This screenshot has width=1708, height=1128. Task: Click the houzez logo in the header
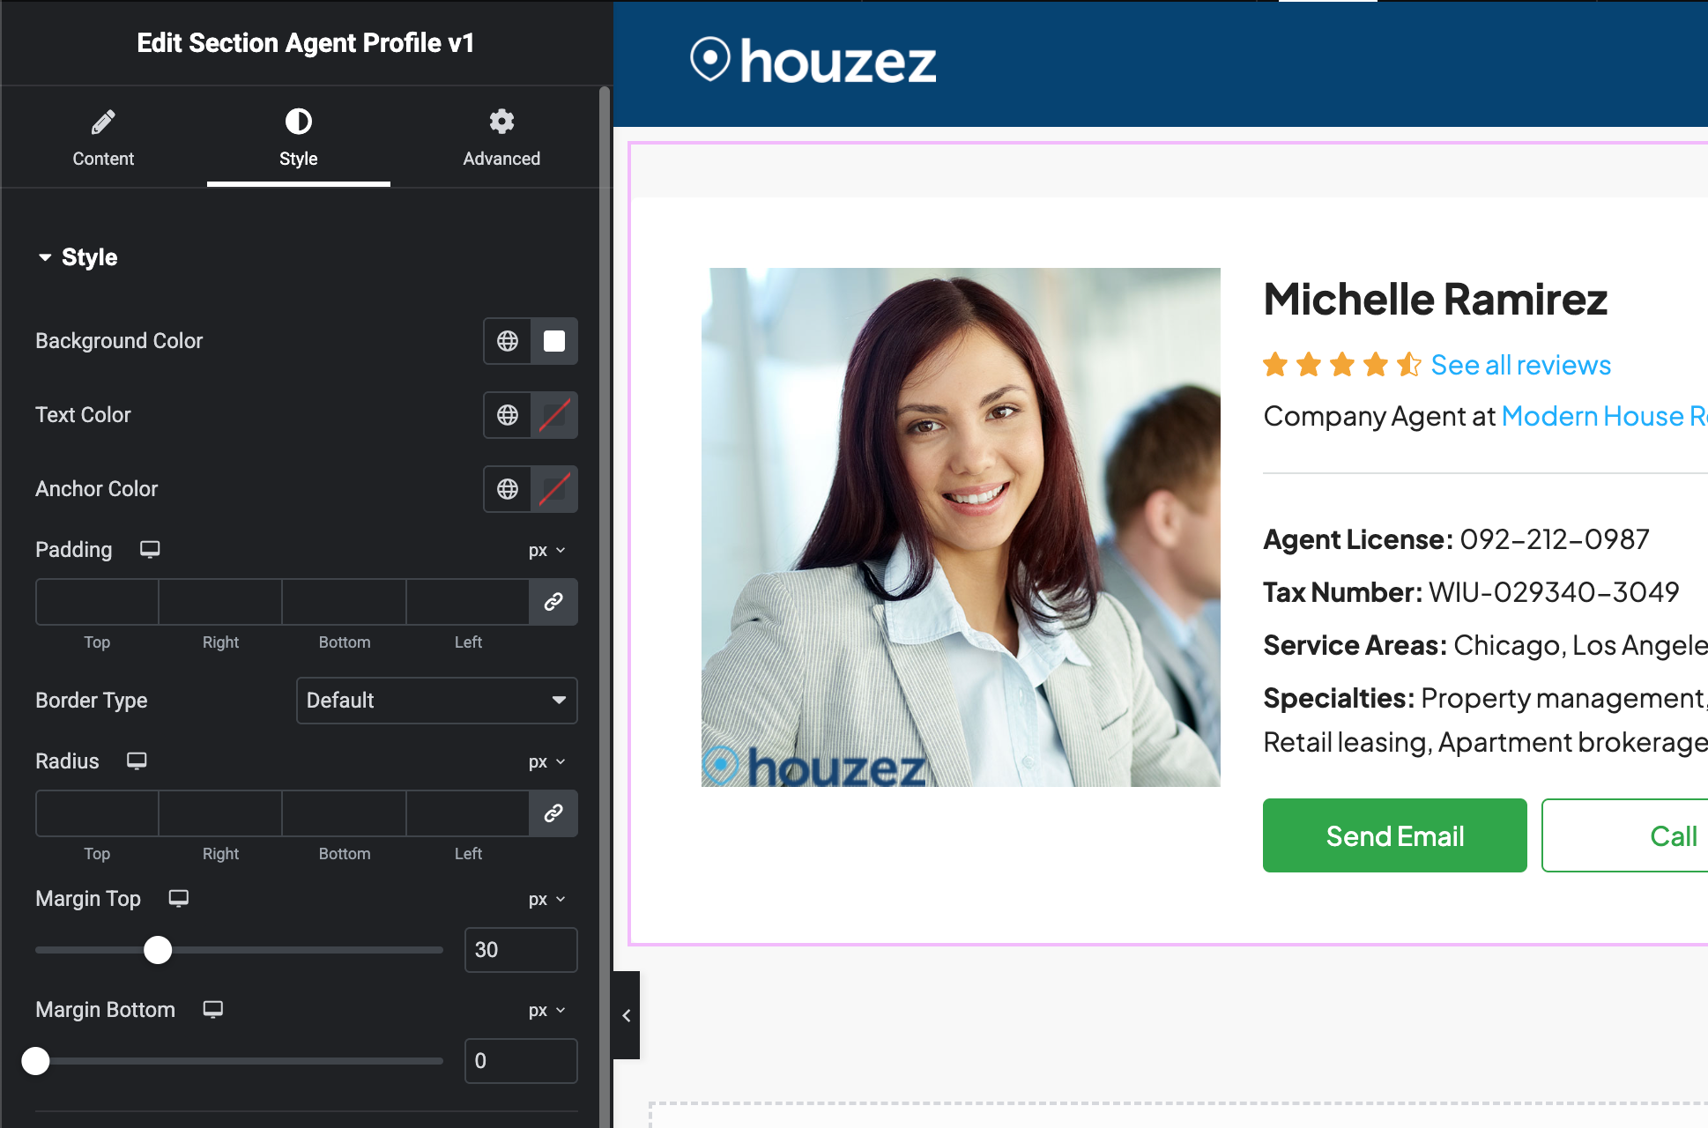tap(812, 61)
